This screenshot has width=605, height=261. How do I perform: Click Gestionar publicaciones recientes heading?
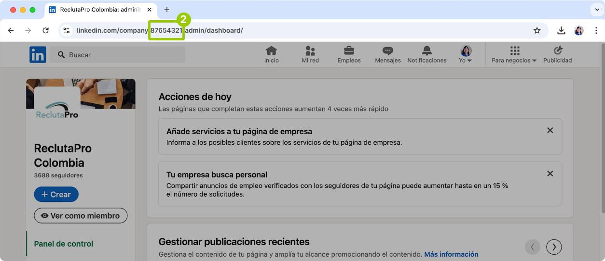tap(234, 242)
